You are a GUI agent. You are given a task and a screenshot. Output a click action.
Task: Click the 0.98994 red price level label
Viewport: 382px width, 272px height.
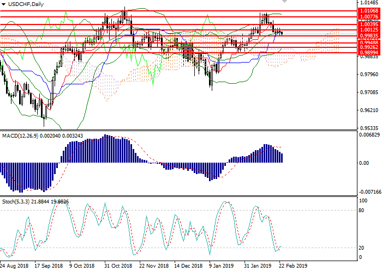[368, 52]
